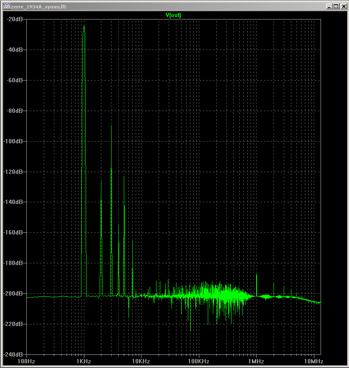Click the fundamental peak at 1KHz
The height and width of the screenshot is (368, 349).
84,26
